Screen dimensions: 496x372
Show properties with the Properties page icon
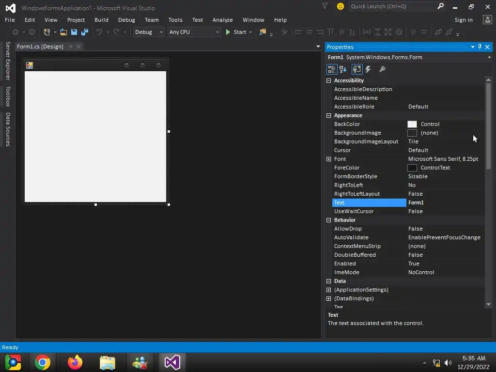tap(357, 69)
